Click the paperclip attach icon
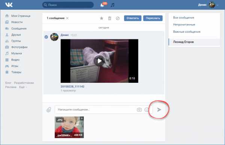225x145 pixels. [49, 110]
